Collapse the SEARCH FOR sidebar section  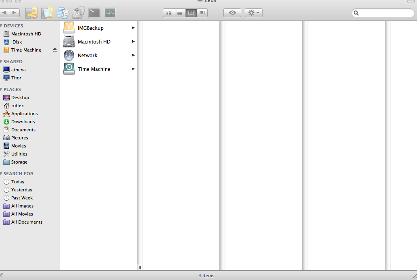tap(1, 174)
